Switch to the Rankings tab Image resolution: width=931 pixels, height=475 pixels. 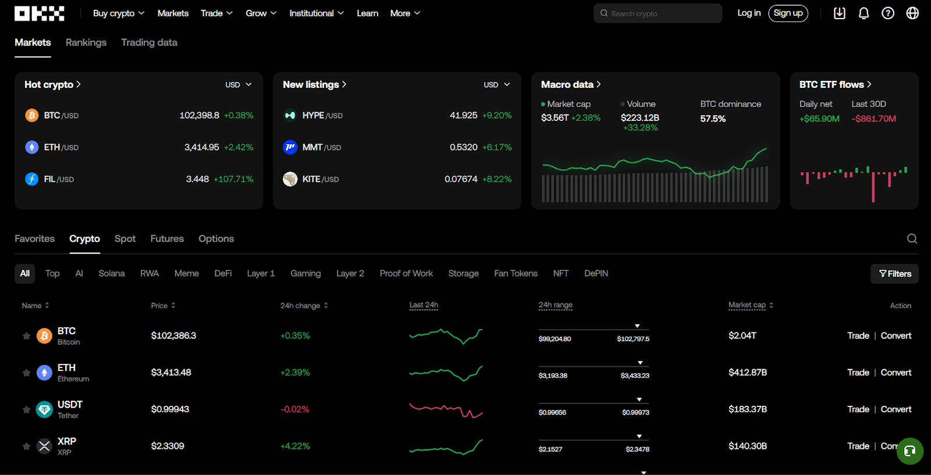86,42
